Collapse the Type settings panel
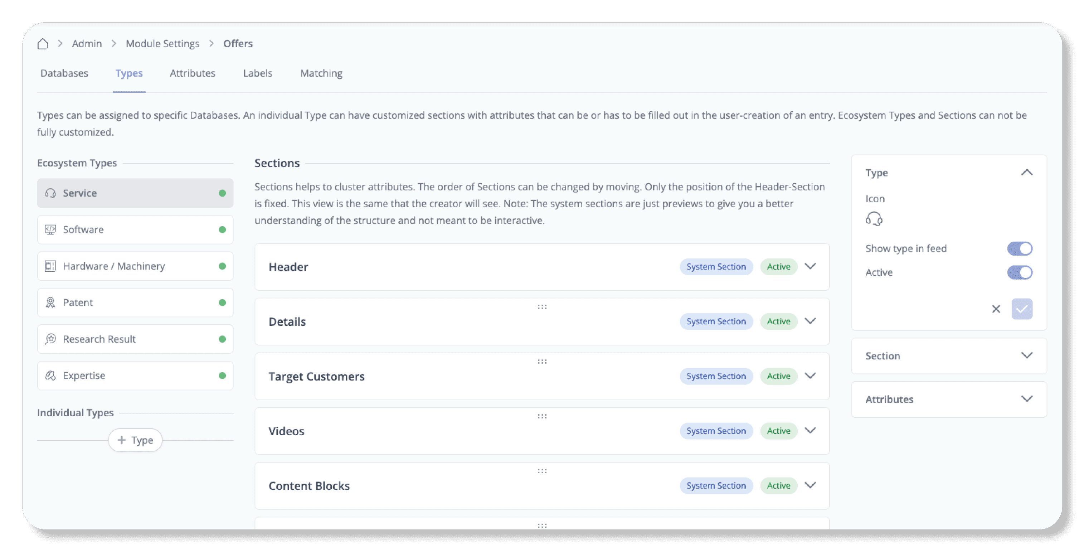Screen dimensions: 1084x552 tap(1026, 173)
